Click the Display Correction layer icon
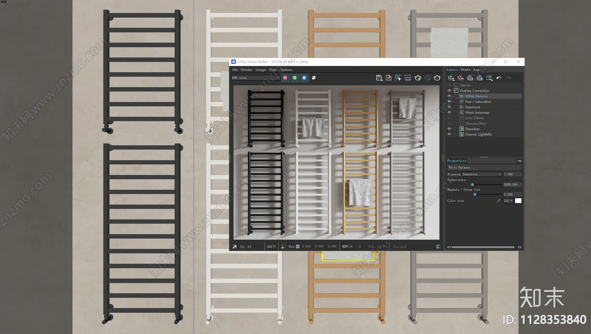 (456, 90)
